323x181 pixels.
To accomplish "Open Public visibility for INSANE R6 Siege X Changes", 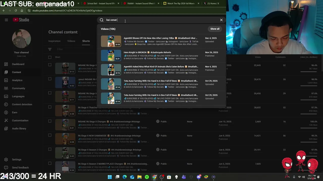I will [x=161, y=121].
